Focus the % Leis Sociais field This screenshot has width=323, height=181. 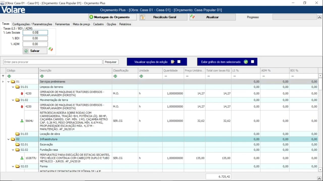(x=35, y=32)
